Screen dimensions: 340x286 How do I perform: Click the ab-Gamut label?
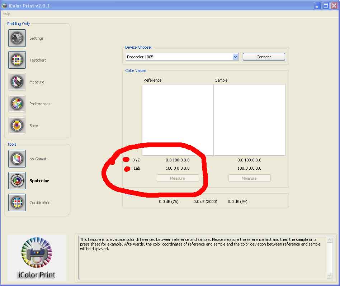pyautogui.click(x=38, y=159)
